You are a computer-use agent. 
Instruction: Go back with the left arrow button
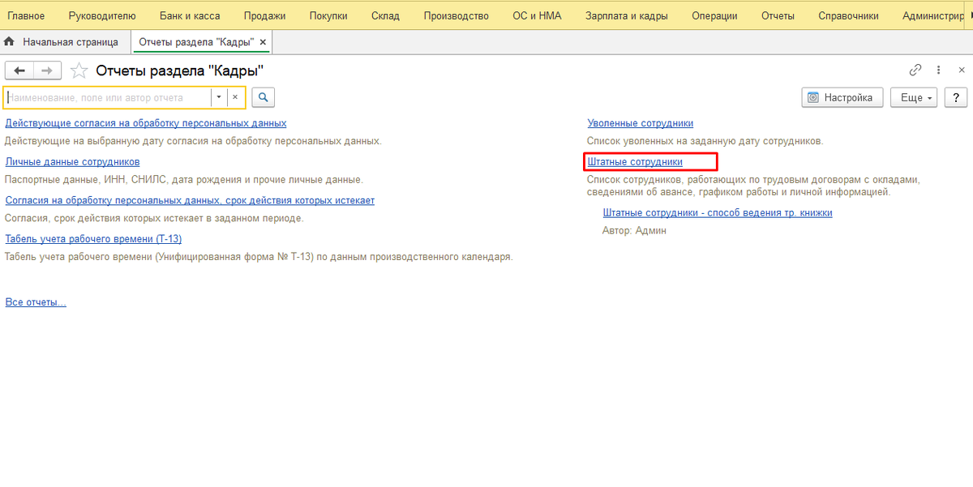tap(20, 70)
